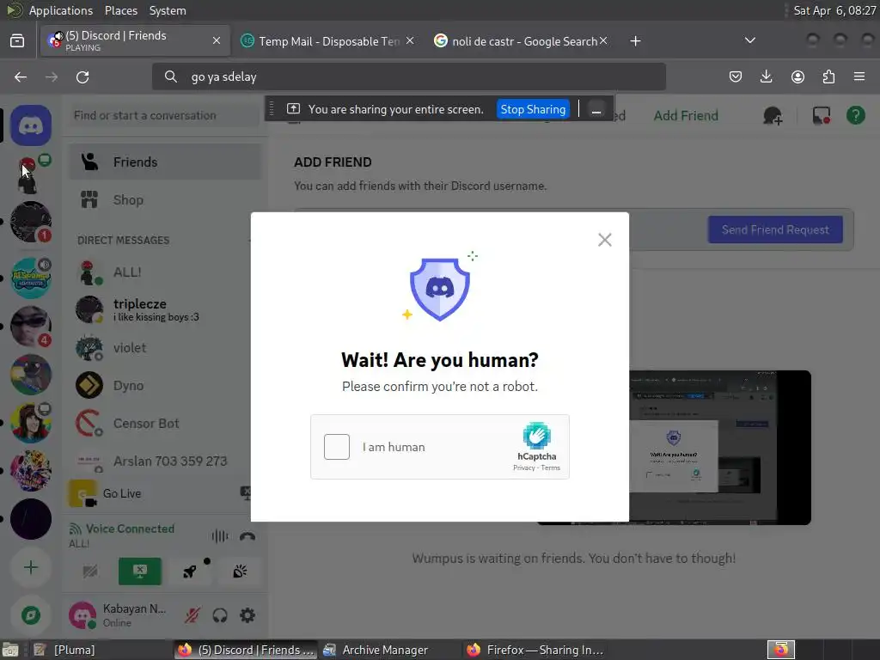Close the captcha dialog with X
Image resolution: width=880 pixels, height=660 pixels.
pos(604,241)
